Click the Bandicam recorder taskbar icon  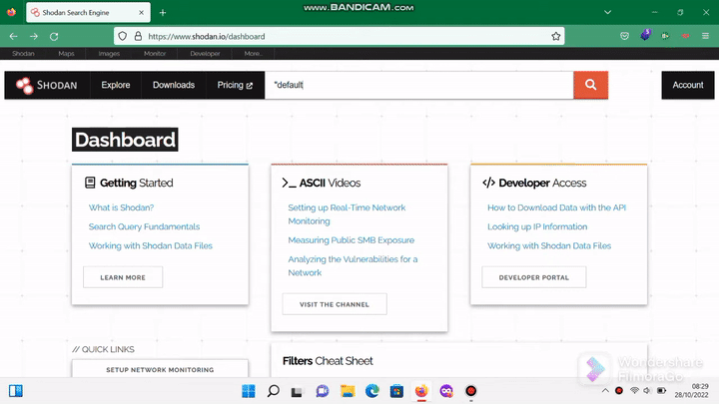pyautogui.click(x=471, y=391)
